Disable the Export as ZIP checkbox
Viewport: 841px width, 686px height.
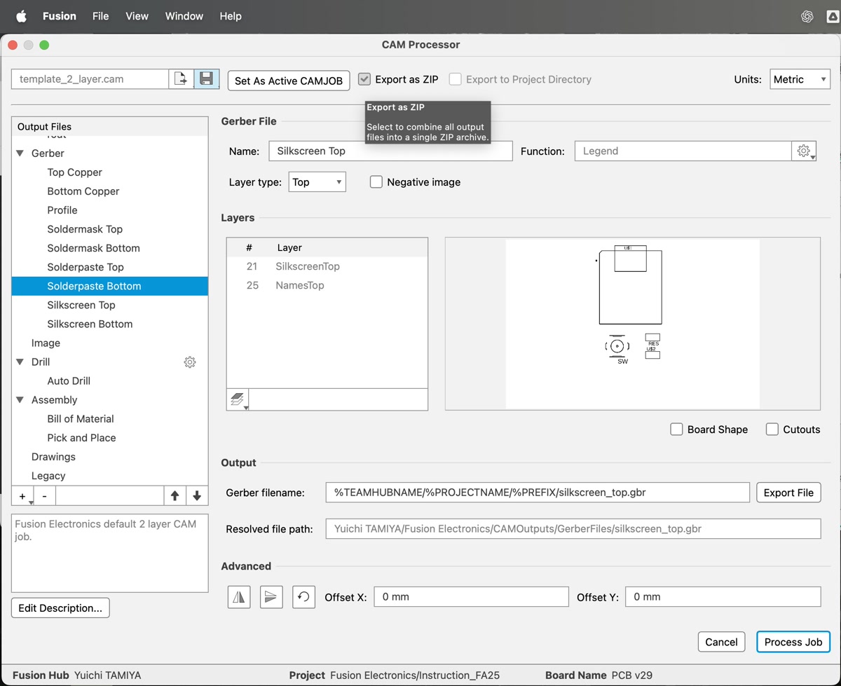click(x=364, y=79)
